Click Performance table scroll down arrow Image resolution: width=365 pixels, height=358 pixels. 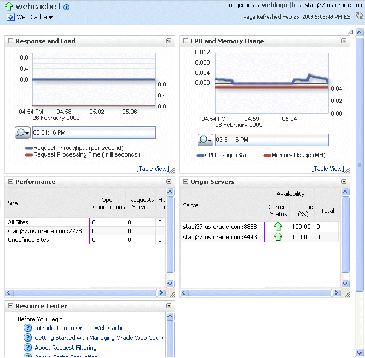coord(170,284)
